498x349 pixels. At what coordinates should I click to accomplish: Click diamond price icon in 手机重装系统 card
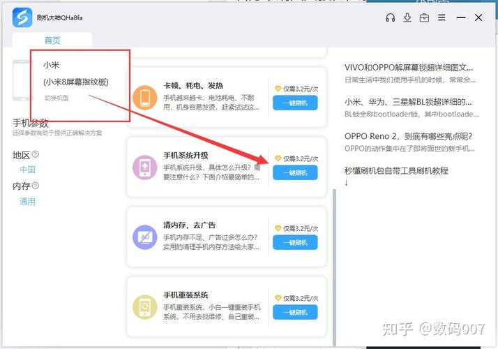278,298
